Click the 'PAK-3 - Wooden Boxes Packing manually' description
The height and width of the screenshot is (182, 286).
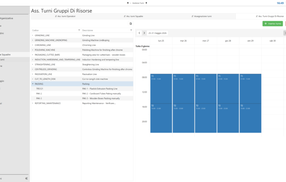101,98
